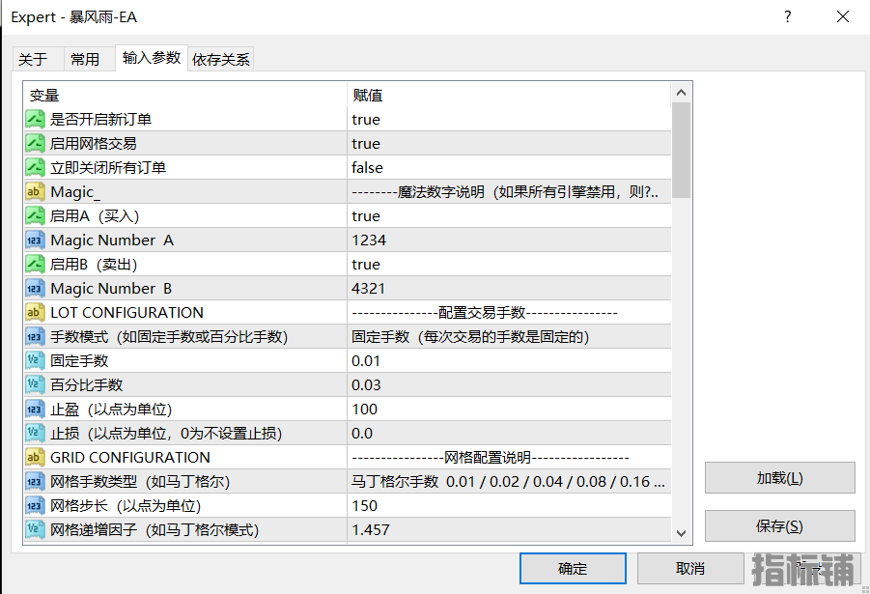Close the Expert dialog window

843,16
